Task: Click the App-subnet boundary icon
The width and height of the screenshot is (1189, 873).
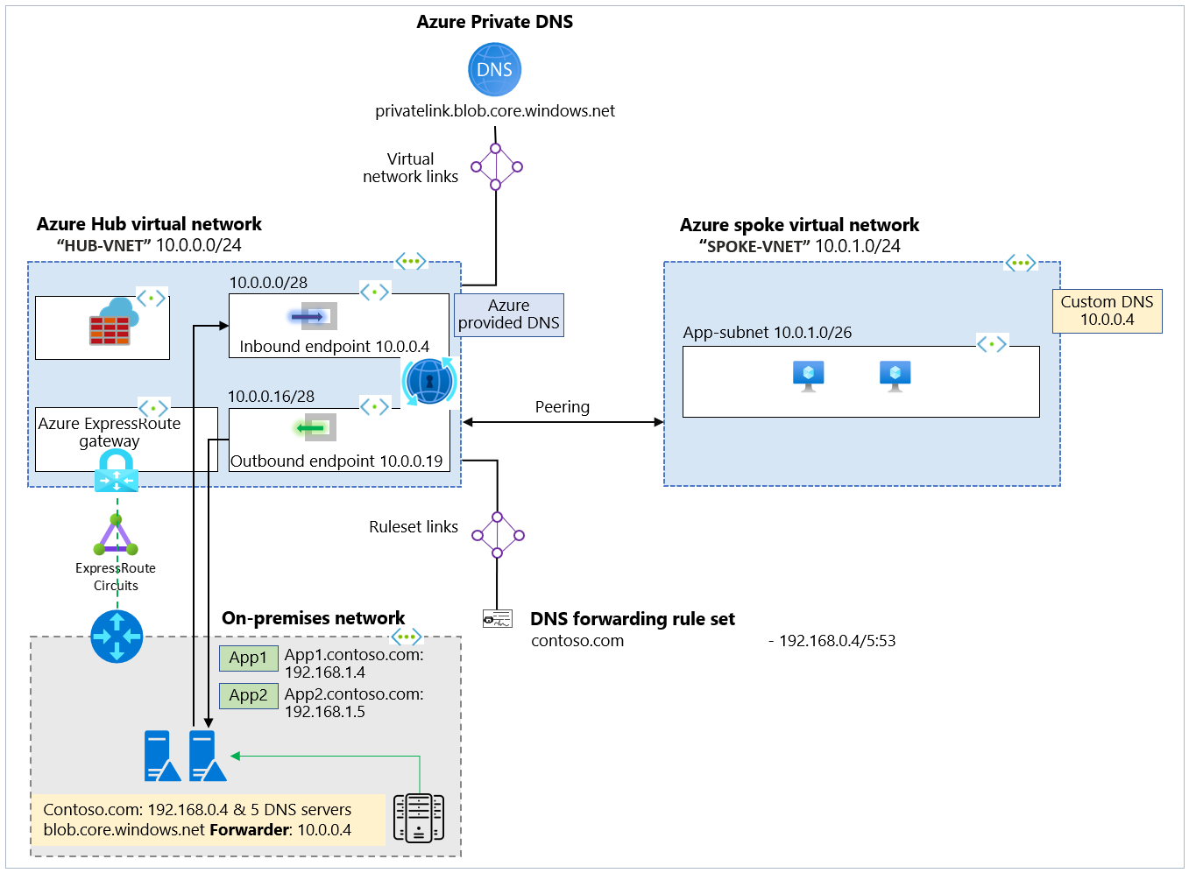Action: pyautogui.click(x=992, y=343)
